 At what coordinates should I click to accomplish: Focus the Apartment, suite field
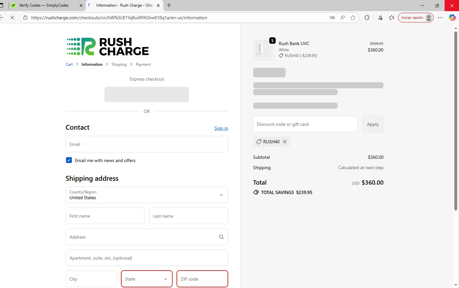147,258
